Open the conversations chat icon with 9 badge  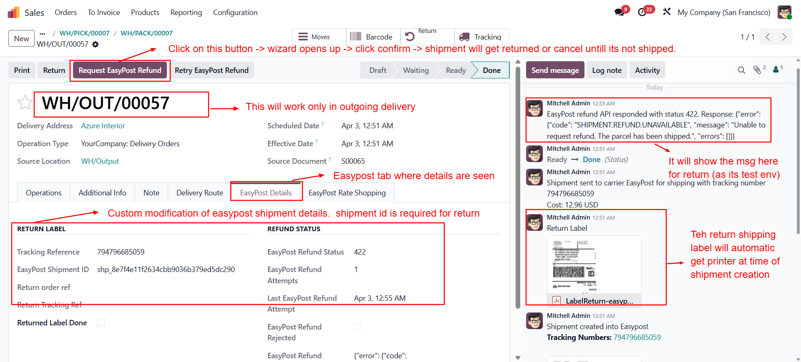coord(620,12)
